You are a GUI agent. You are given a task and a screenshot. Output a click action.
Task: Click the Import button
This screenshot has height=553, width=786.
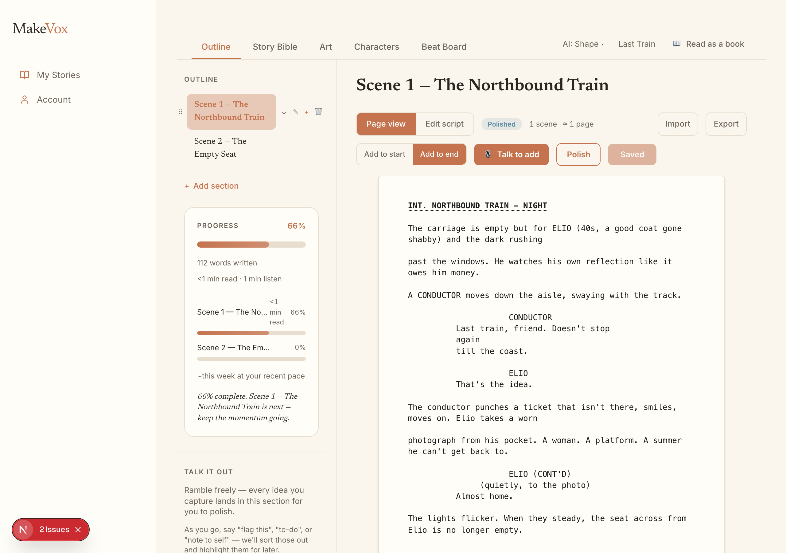coord(678,124)
